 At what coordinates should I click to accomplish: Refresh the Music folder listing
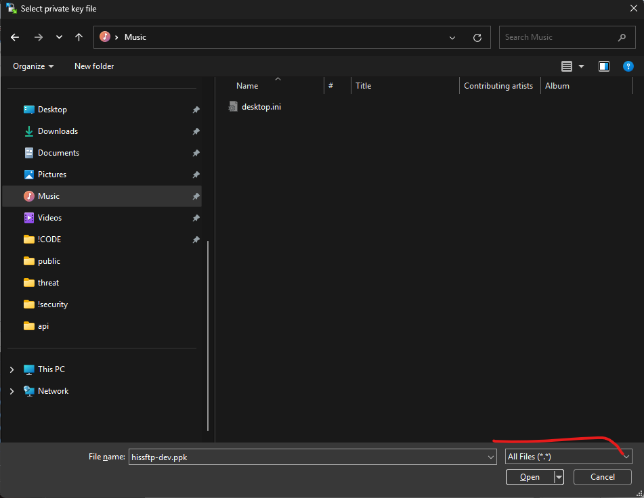pyautogui.click(x=477, y=38)
